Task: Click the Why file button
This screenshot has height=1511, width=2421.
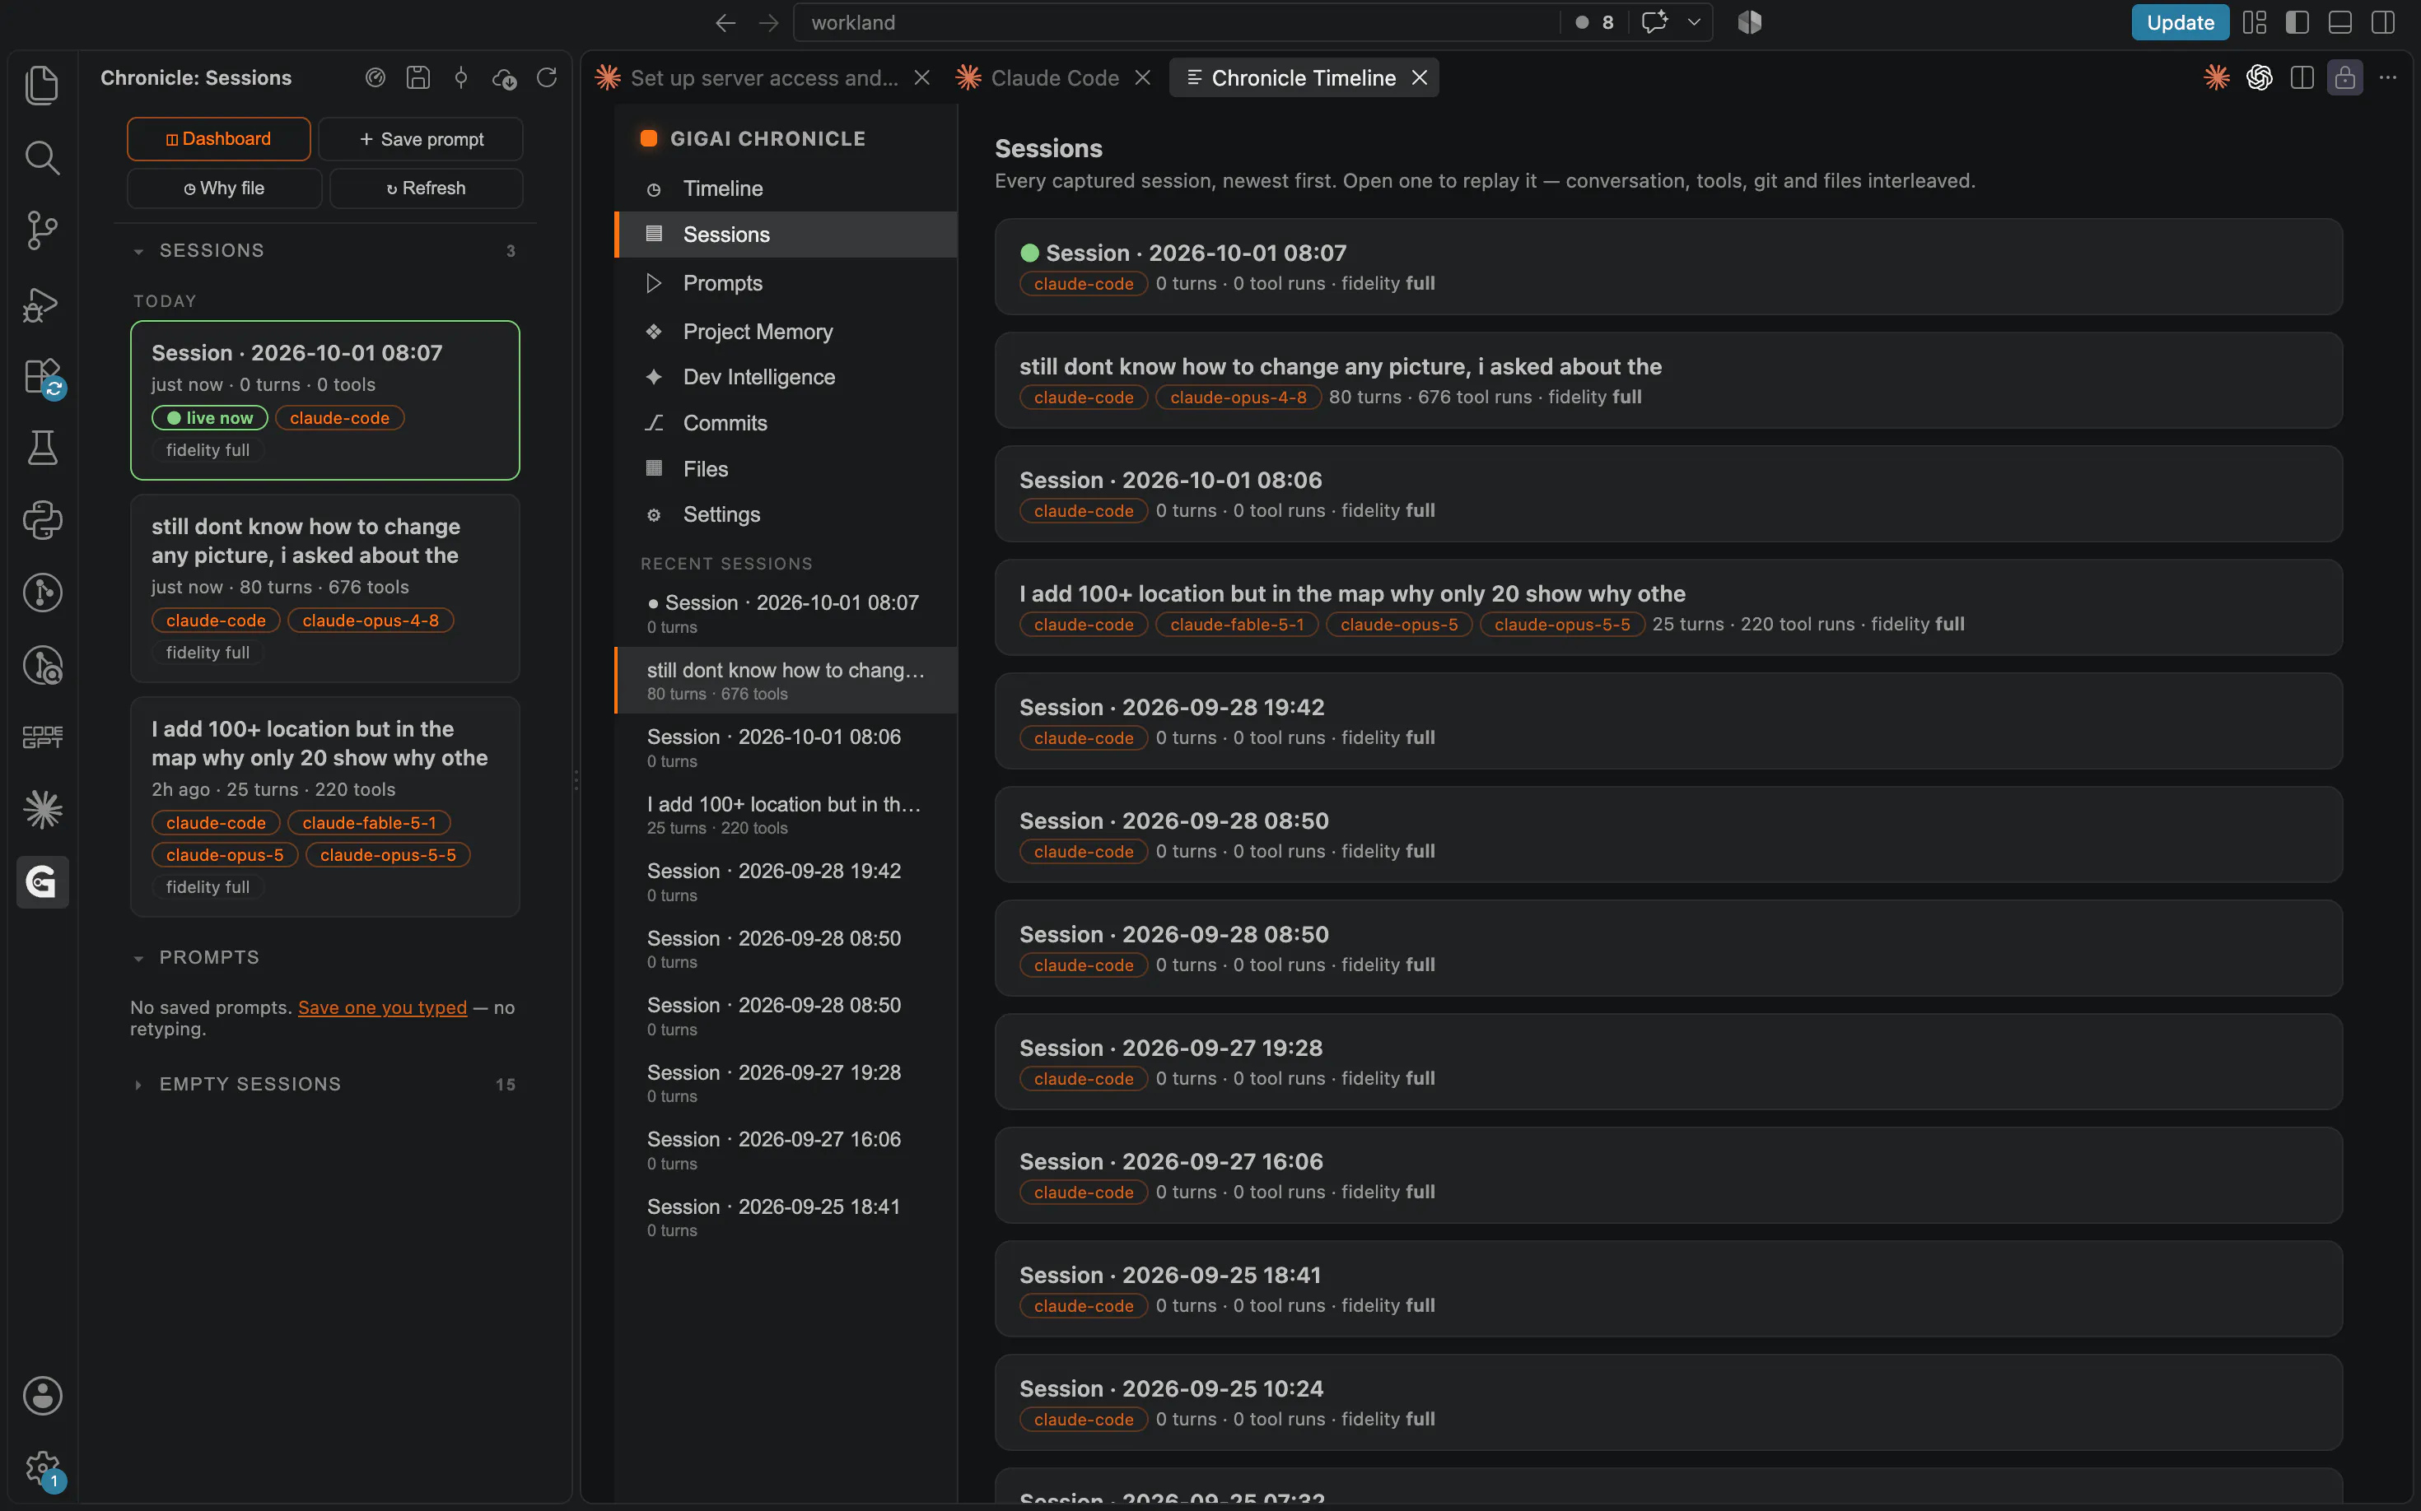Action: [224, 188]
